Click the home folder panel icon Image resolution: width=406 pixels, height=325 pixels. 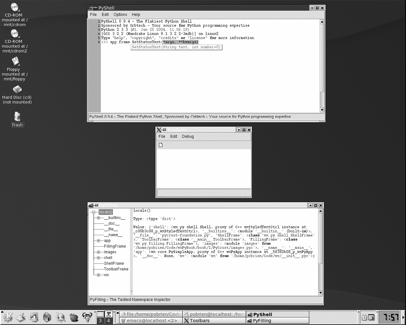pyautogui.click(x=47, y=317)
